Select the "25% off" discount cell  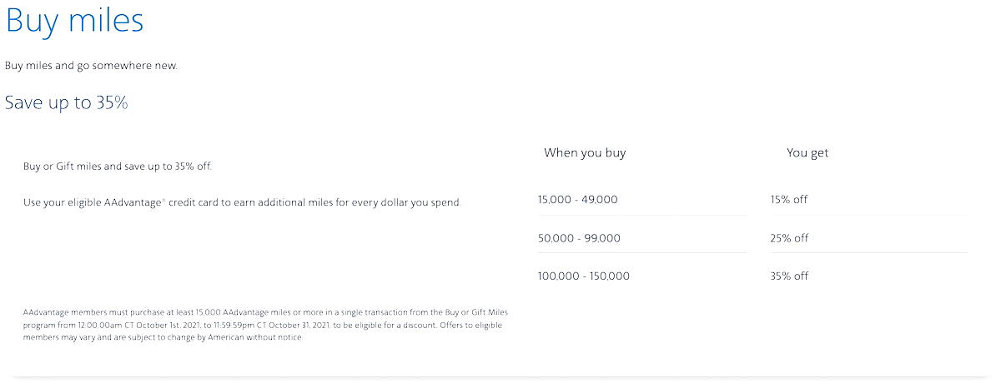pyautogui.click(x=789, y=238)
